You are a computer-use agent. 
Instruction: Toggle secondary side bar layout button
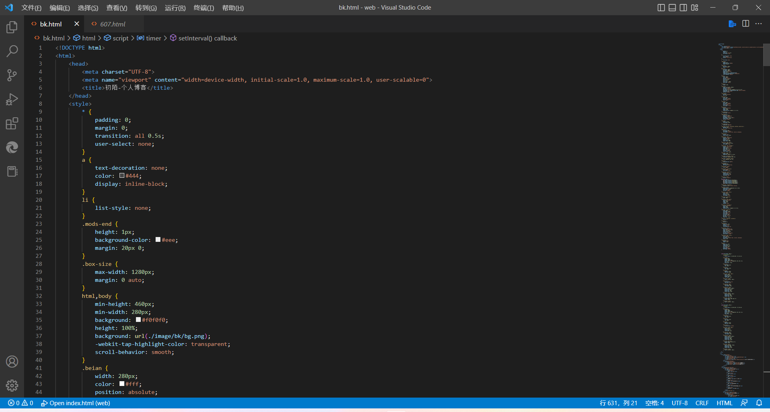683,8
